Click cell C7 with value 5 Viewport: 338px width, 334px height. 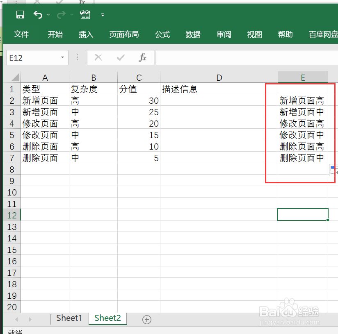(x=139, y=158)
